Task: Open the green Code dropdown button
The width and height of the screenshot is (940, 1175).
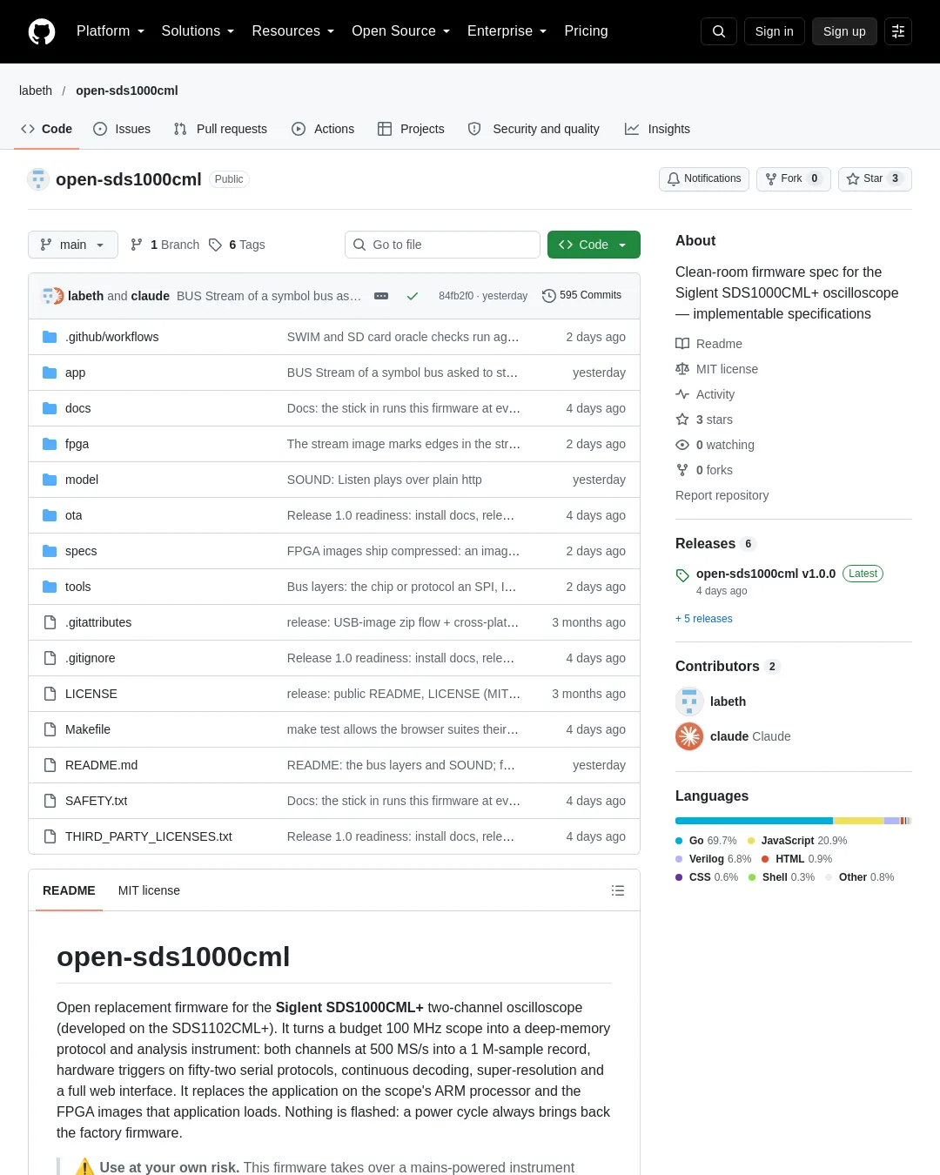Action: coord(594,245)
